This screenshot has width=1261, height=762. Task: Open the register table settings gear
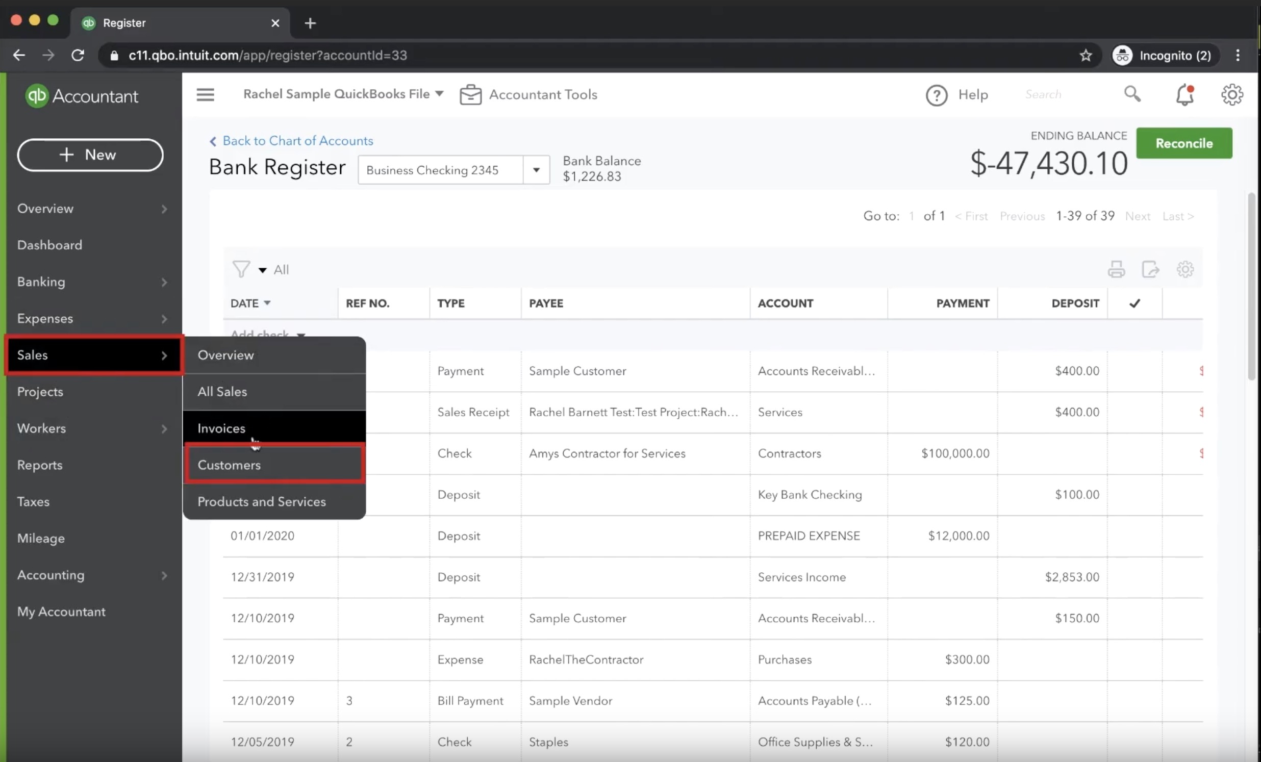[x=1185, y=269]
